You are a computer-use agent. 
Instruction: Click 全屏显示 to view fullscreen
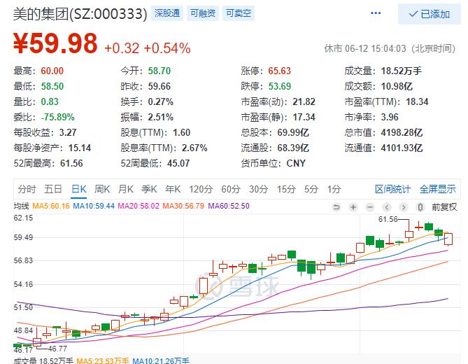pyautogui.click(x=437, y=189)
